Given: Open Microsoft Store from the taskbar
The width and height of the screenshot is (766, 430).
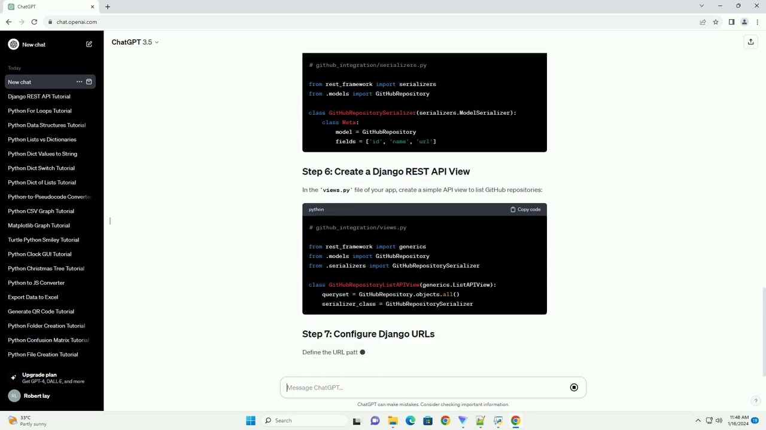Looking at the screenshot, I should click(x=427, y=420).
